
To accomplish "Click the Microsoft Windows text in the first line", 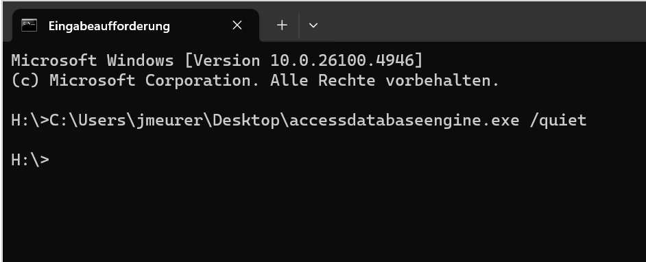I will 93,60.
